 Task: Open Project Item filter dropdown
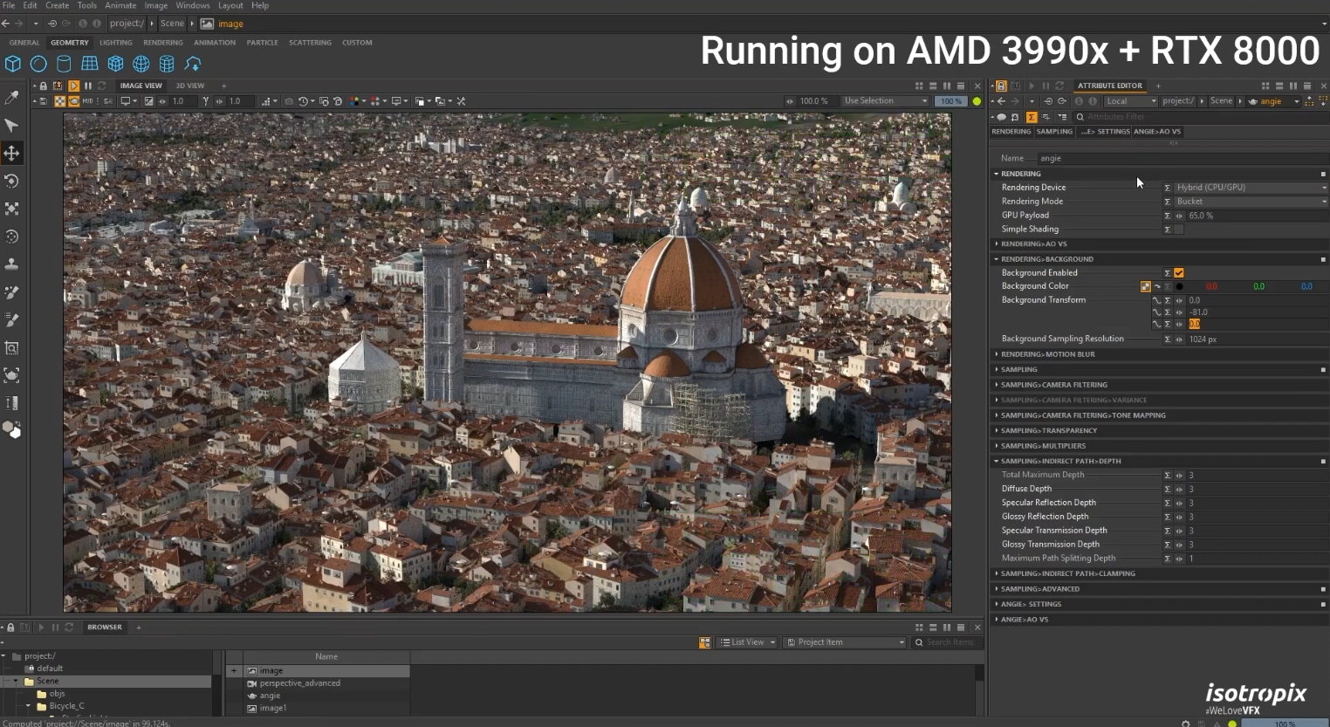click(846, 642)
